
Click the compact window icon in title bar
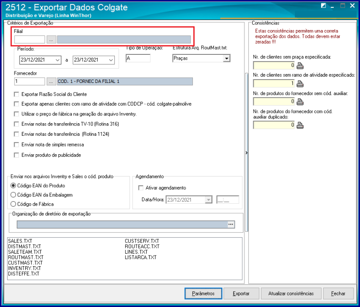[x=323, y=6]
